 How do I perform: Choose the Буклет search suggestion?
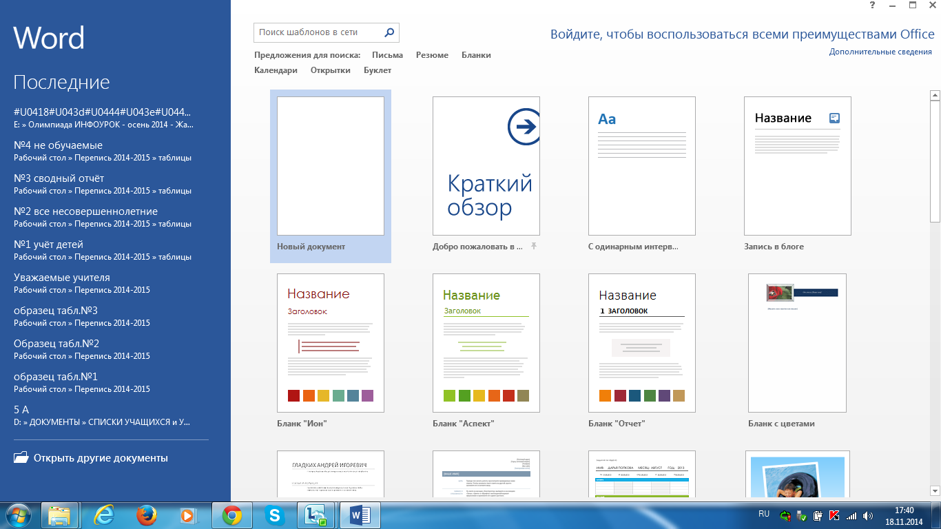(378, 70)
